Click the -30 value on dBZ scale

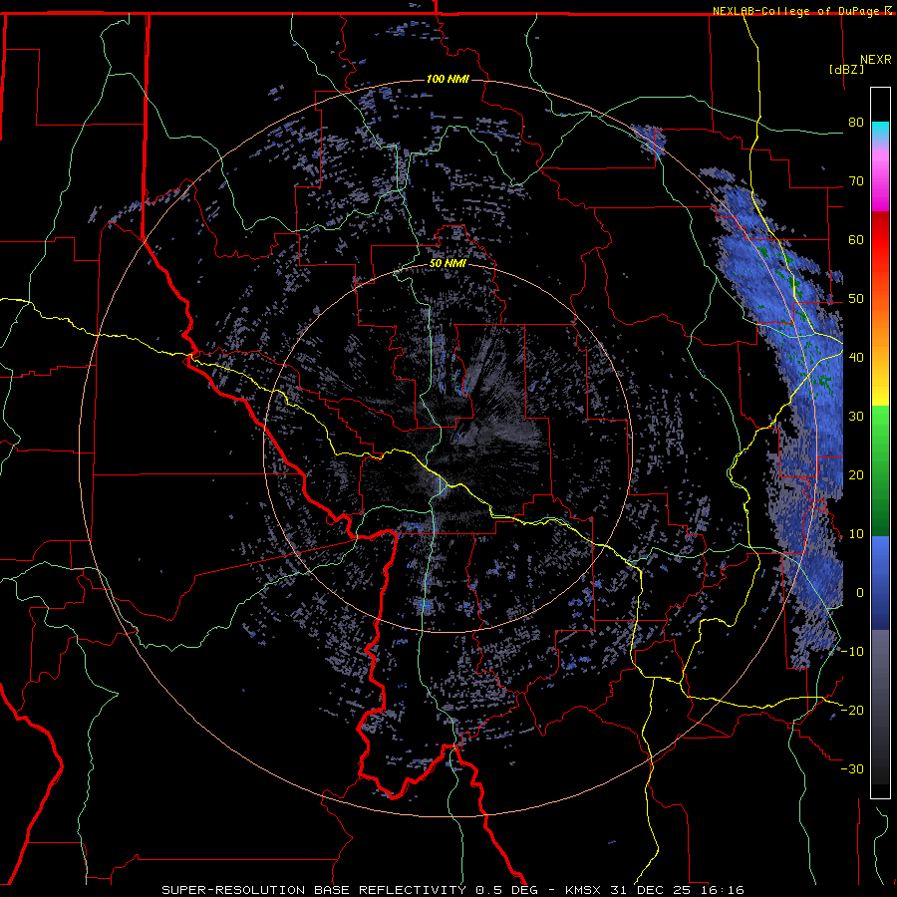click(x=853, y=769)
